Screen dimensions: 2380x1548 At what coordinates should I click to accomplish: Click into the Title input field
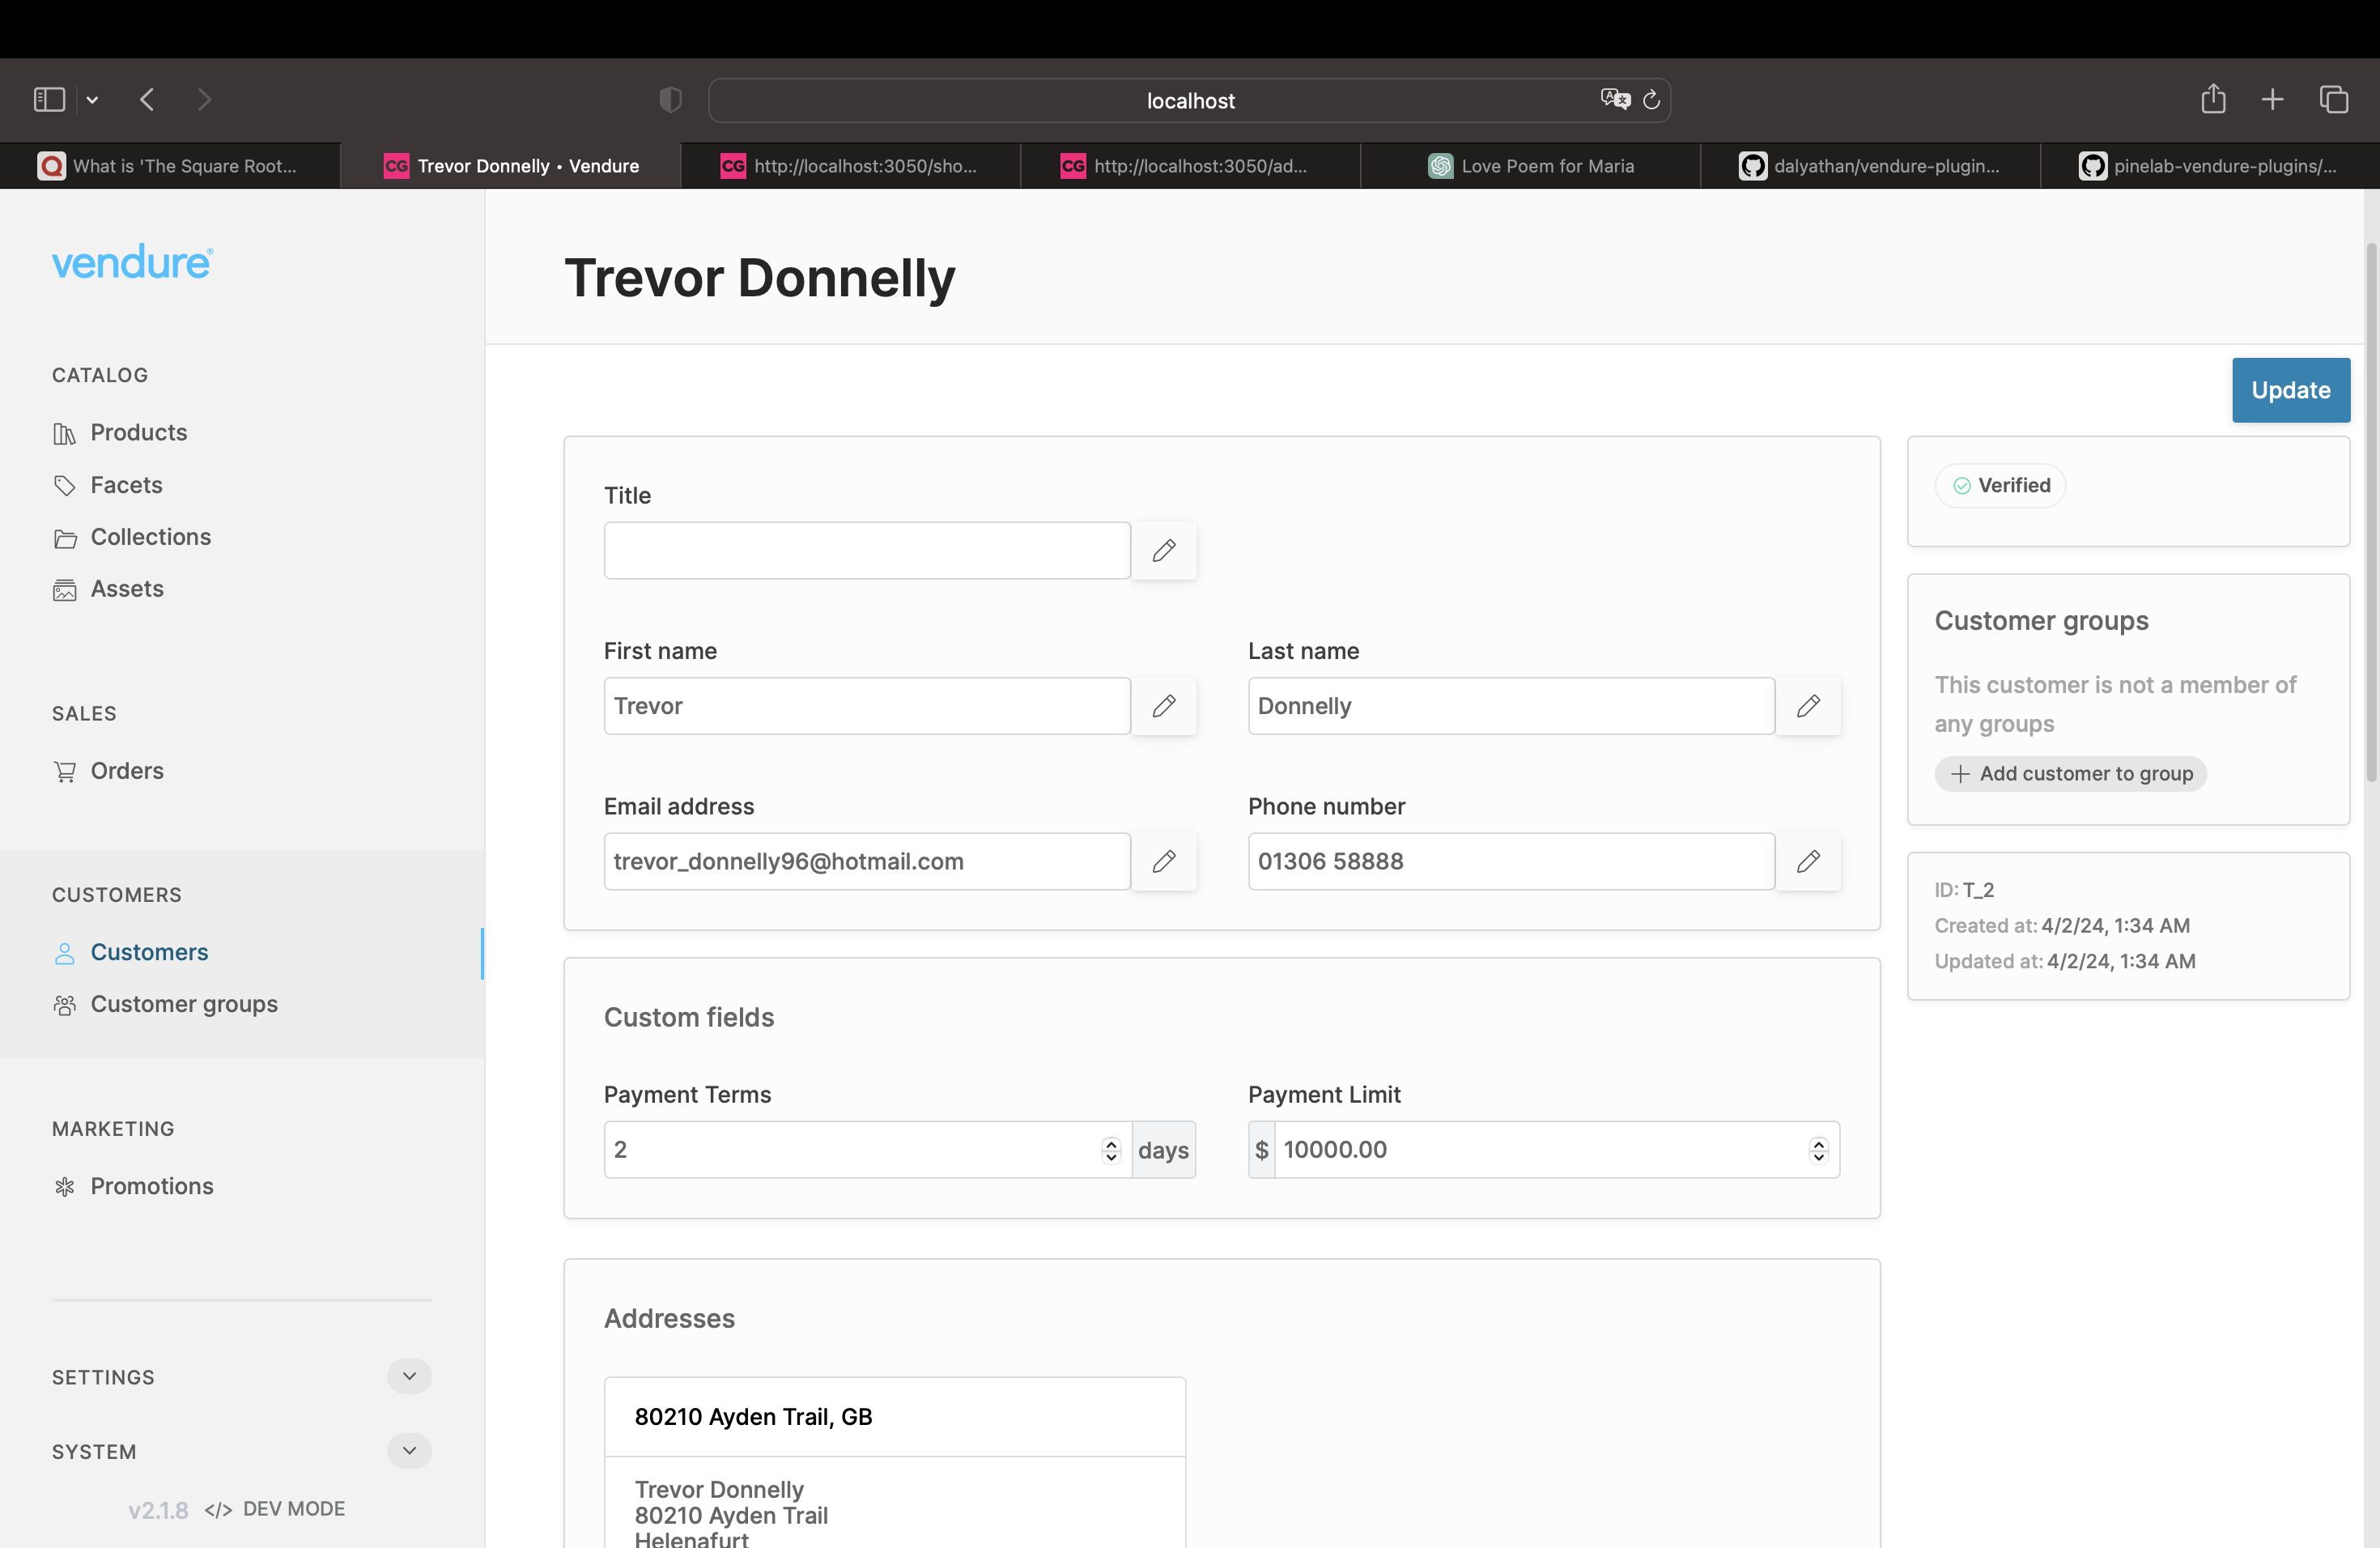[866, 550]
